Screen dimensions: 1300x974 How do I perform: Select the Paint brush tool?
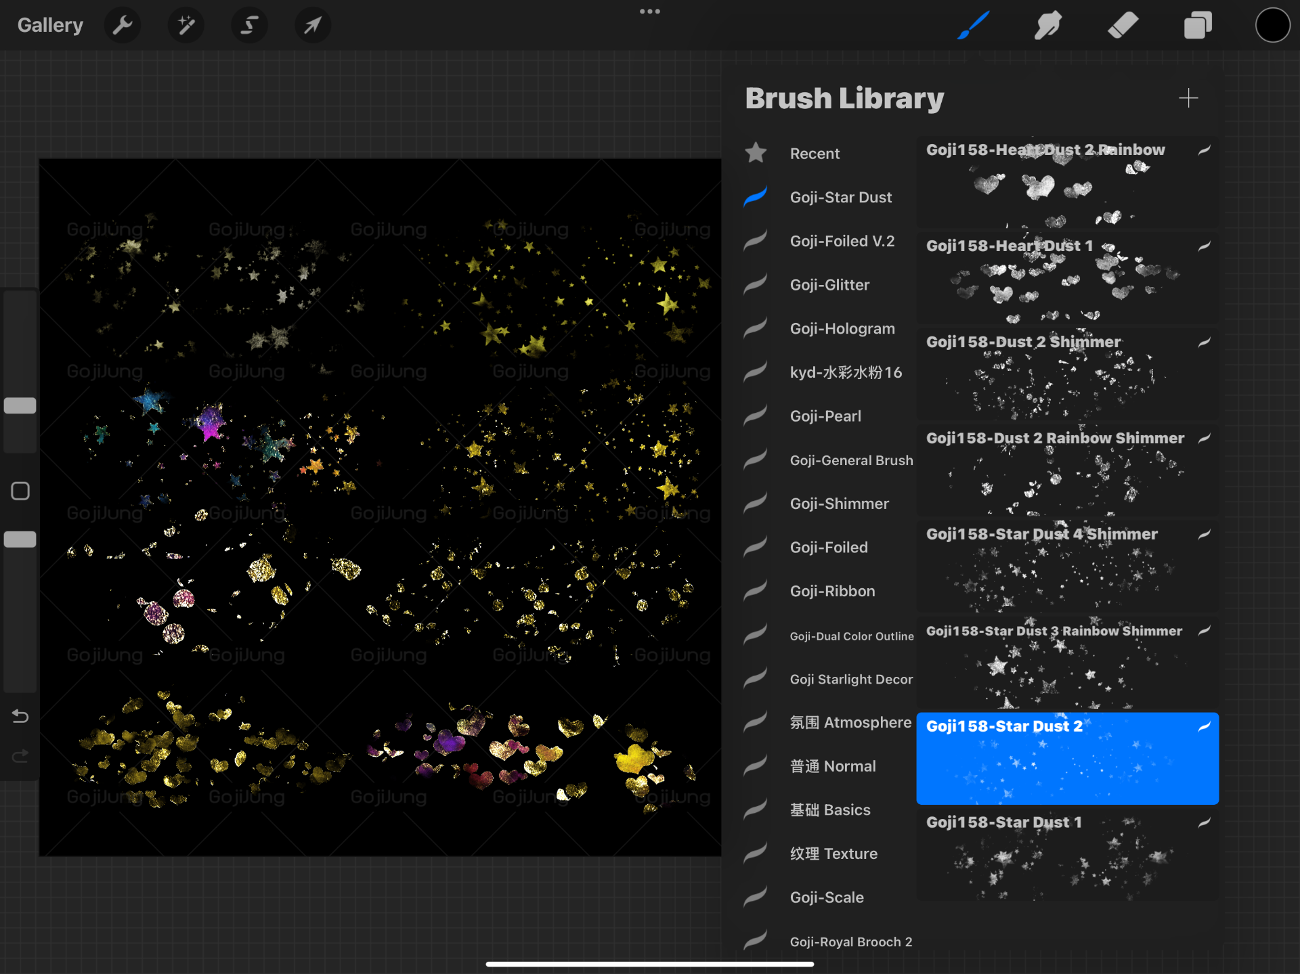(974, 26)
